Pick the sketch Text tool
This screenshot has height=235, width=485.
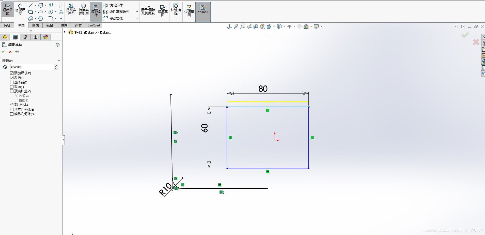[61, 12]
